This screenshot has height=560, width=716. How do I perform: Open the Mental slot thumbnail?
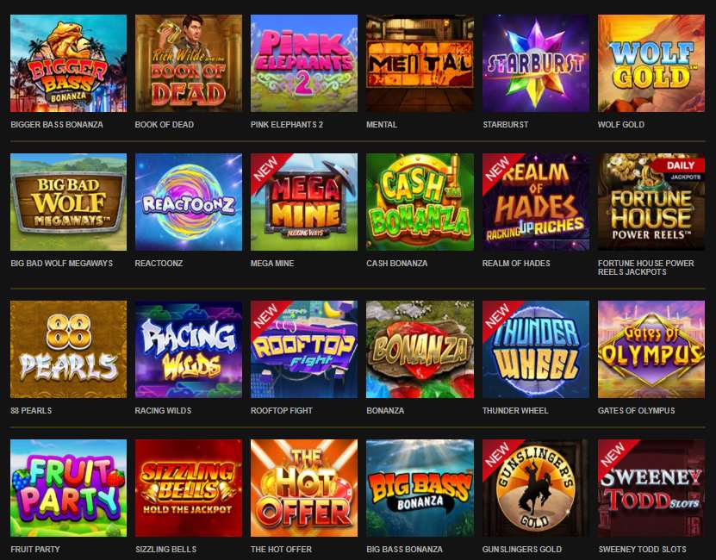pyautogui.click(x=420, y=63)
